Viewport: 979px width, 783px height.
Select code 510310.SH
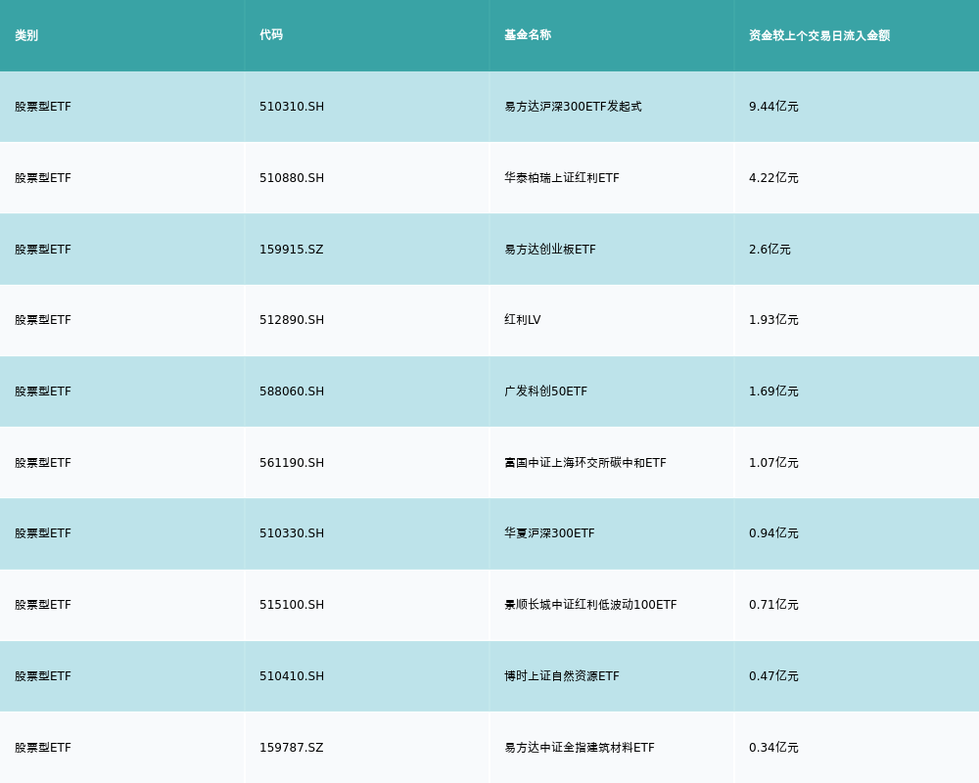[292, 107]
